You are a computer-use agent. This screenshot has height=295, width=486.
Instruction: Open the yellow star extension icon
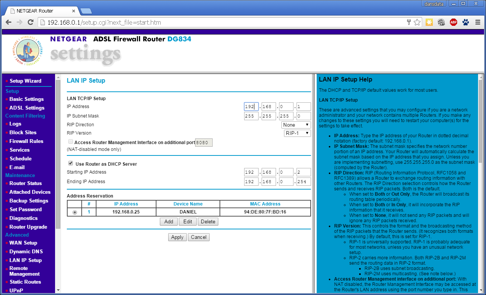(x=429, y=22)
